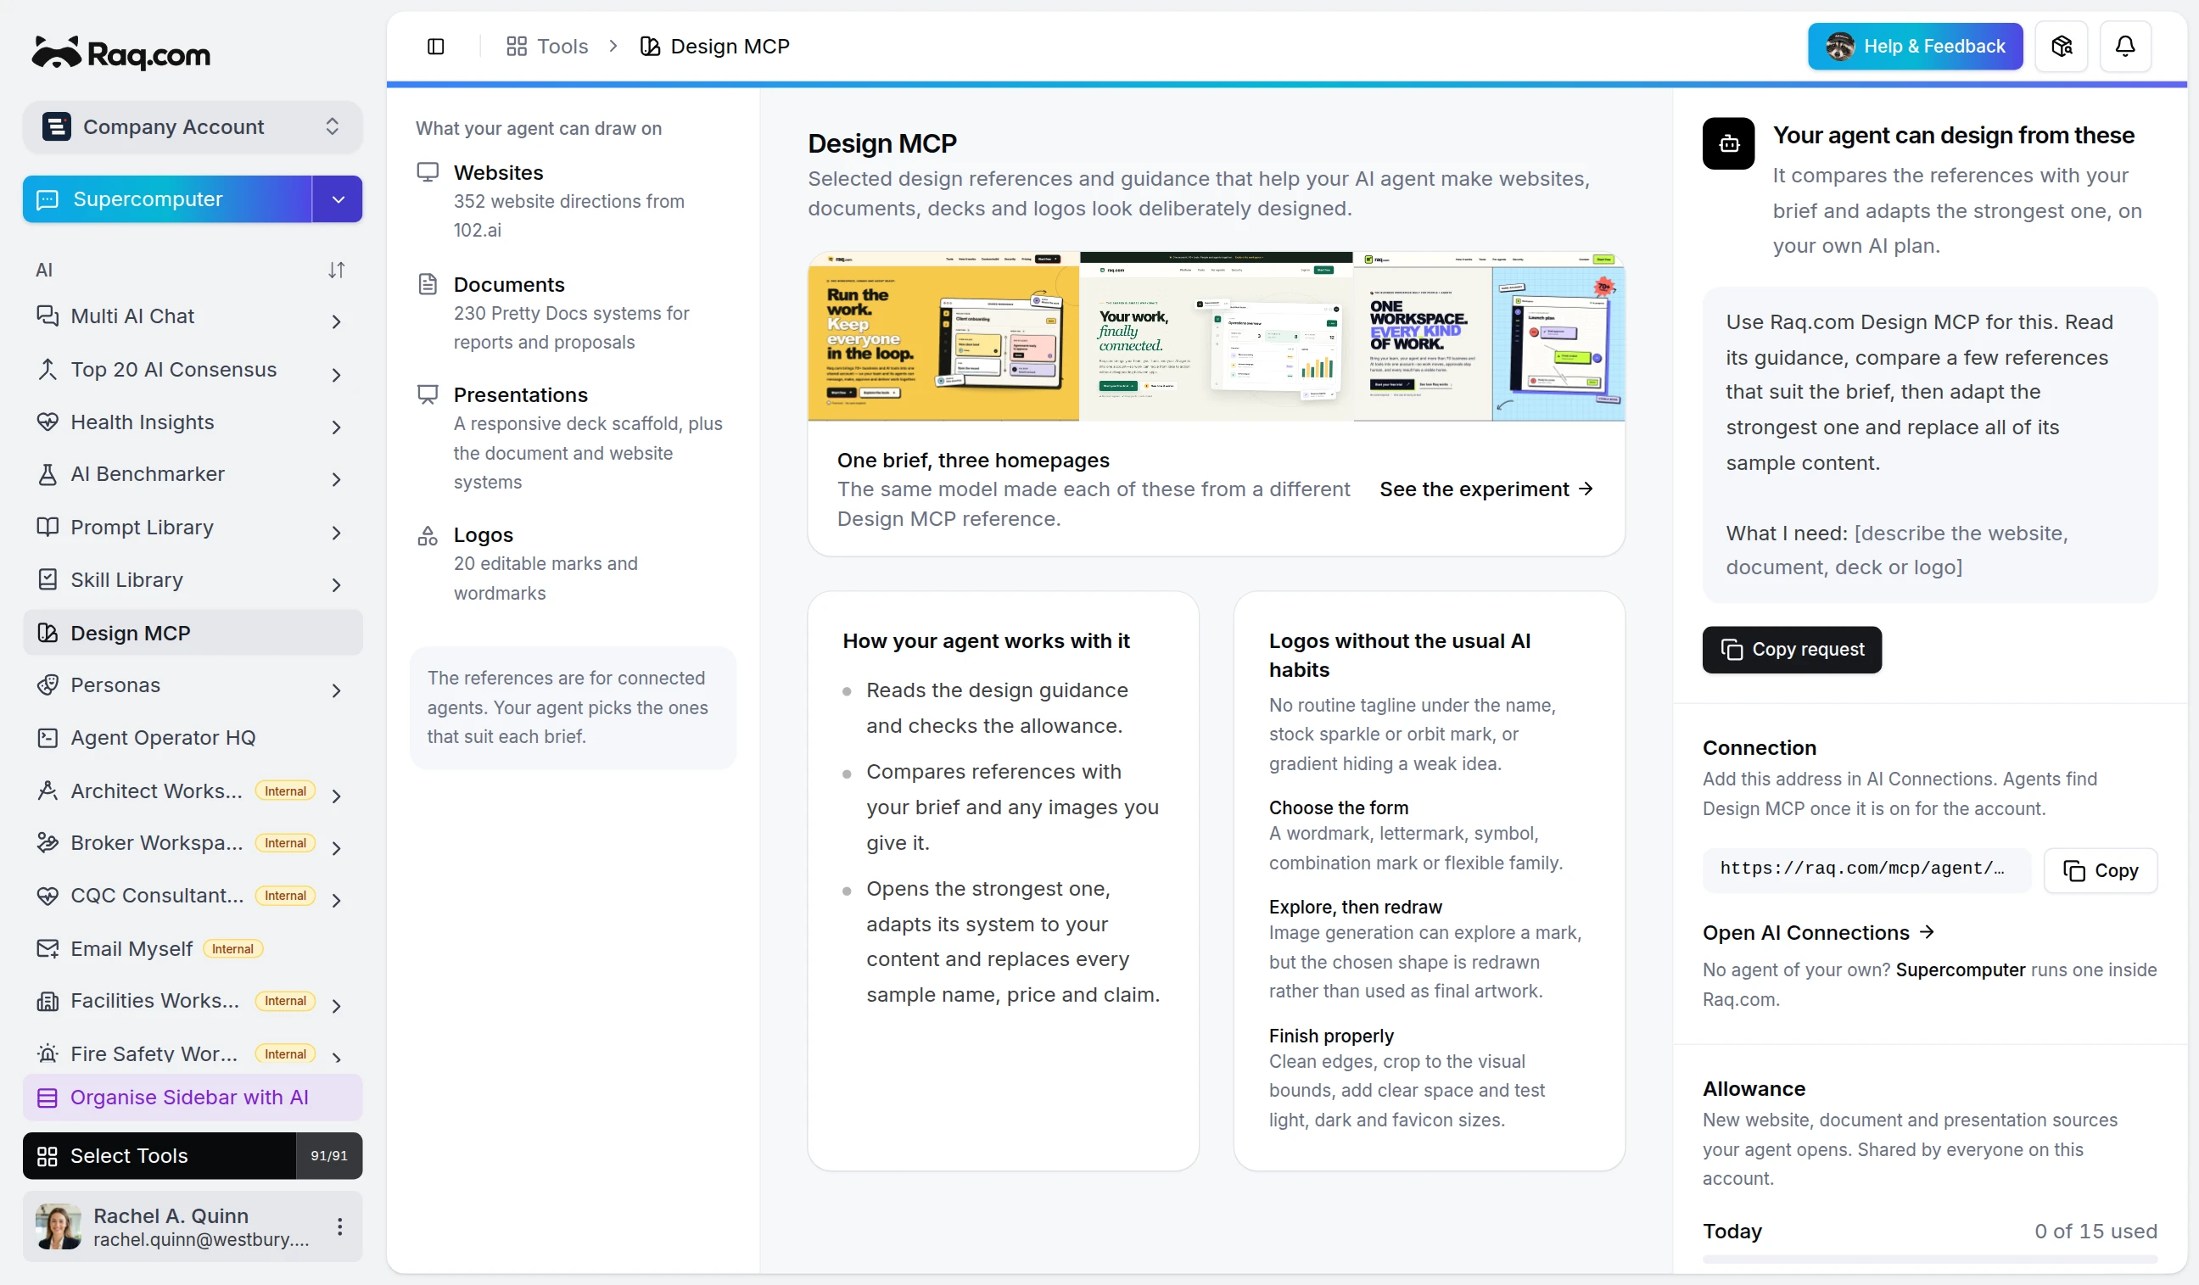This screenshot has height=1285, width=2199.
Task: Expand the Skill Library chevron
Action: (x=337, y=584)
